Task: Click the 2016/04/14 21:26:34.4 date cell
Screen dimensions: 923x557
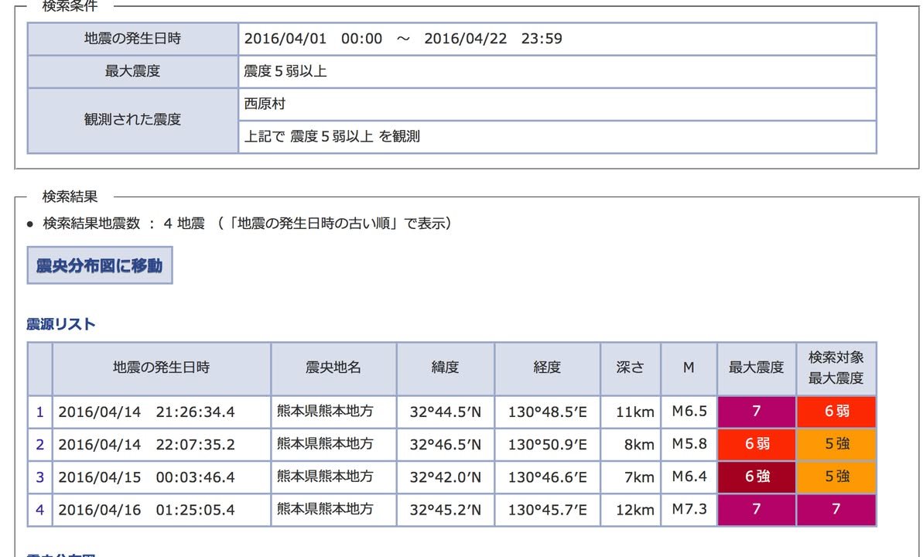Action: 146,412
